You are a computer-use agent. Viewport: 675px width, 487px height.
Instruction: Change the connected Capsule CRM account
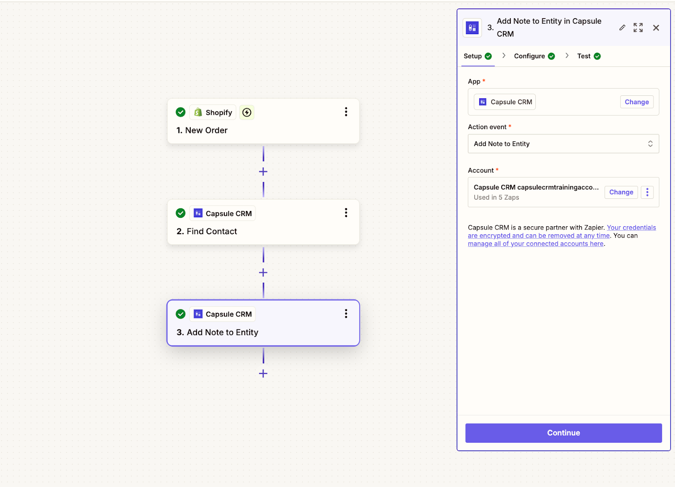click(x=621, y=192)
